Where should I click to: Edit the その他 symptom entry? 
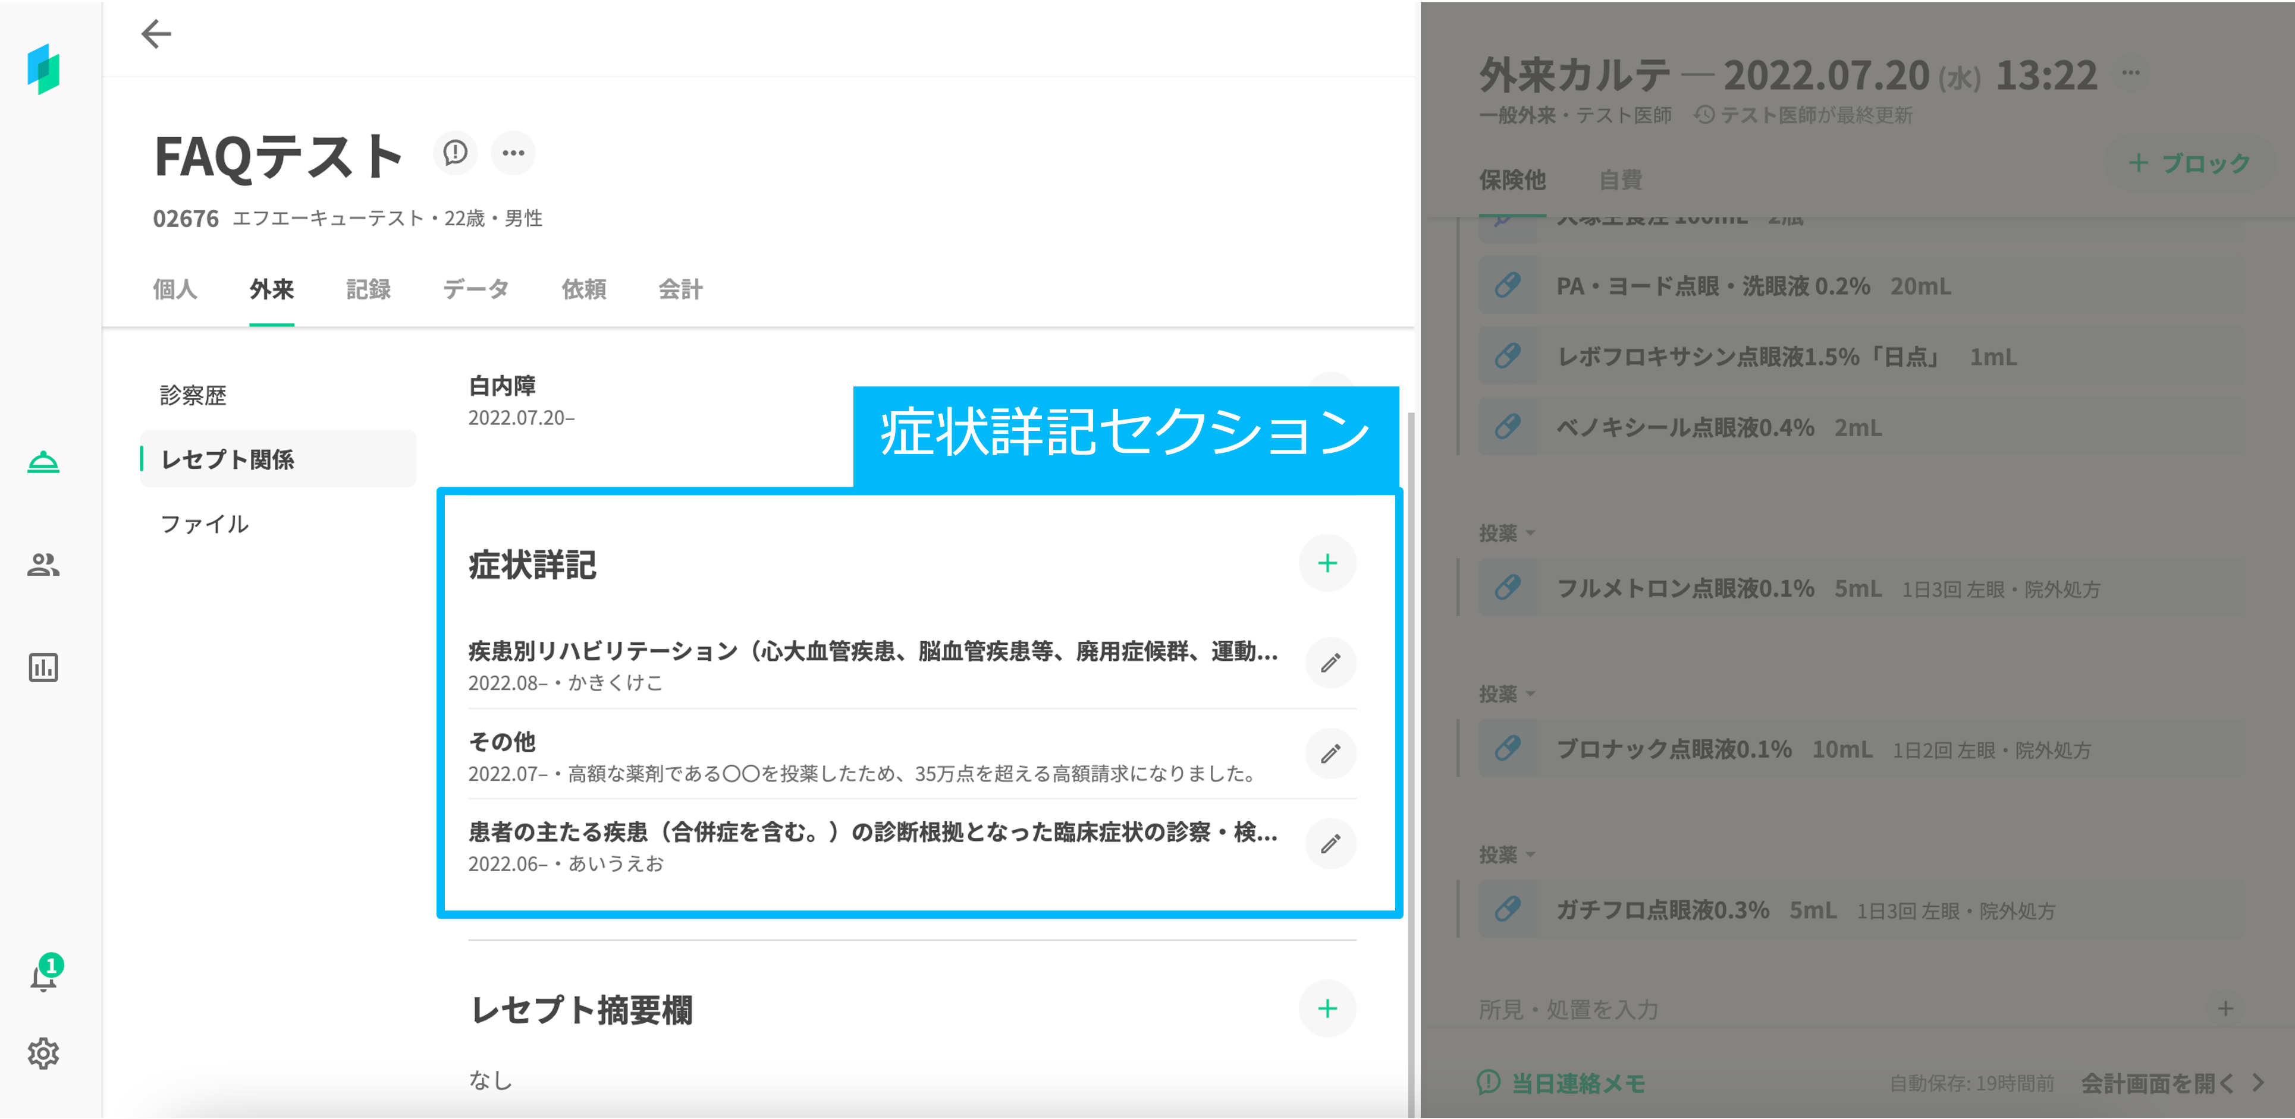pos(1330,754)
